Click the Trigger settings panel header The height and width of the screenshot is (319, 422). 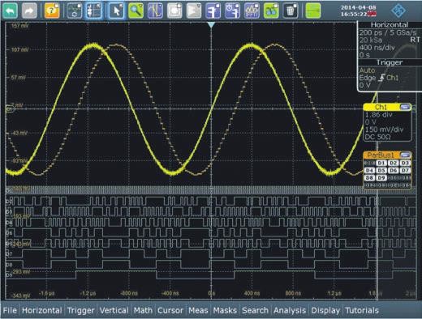390,62
